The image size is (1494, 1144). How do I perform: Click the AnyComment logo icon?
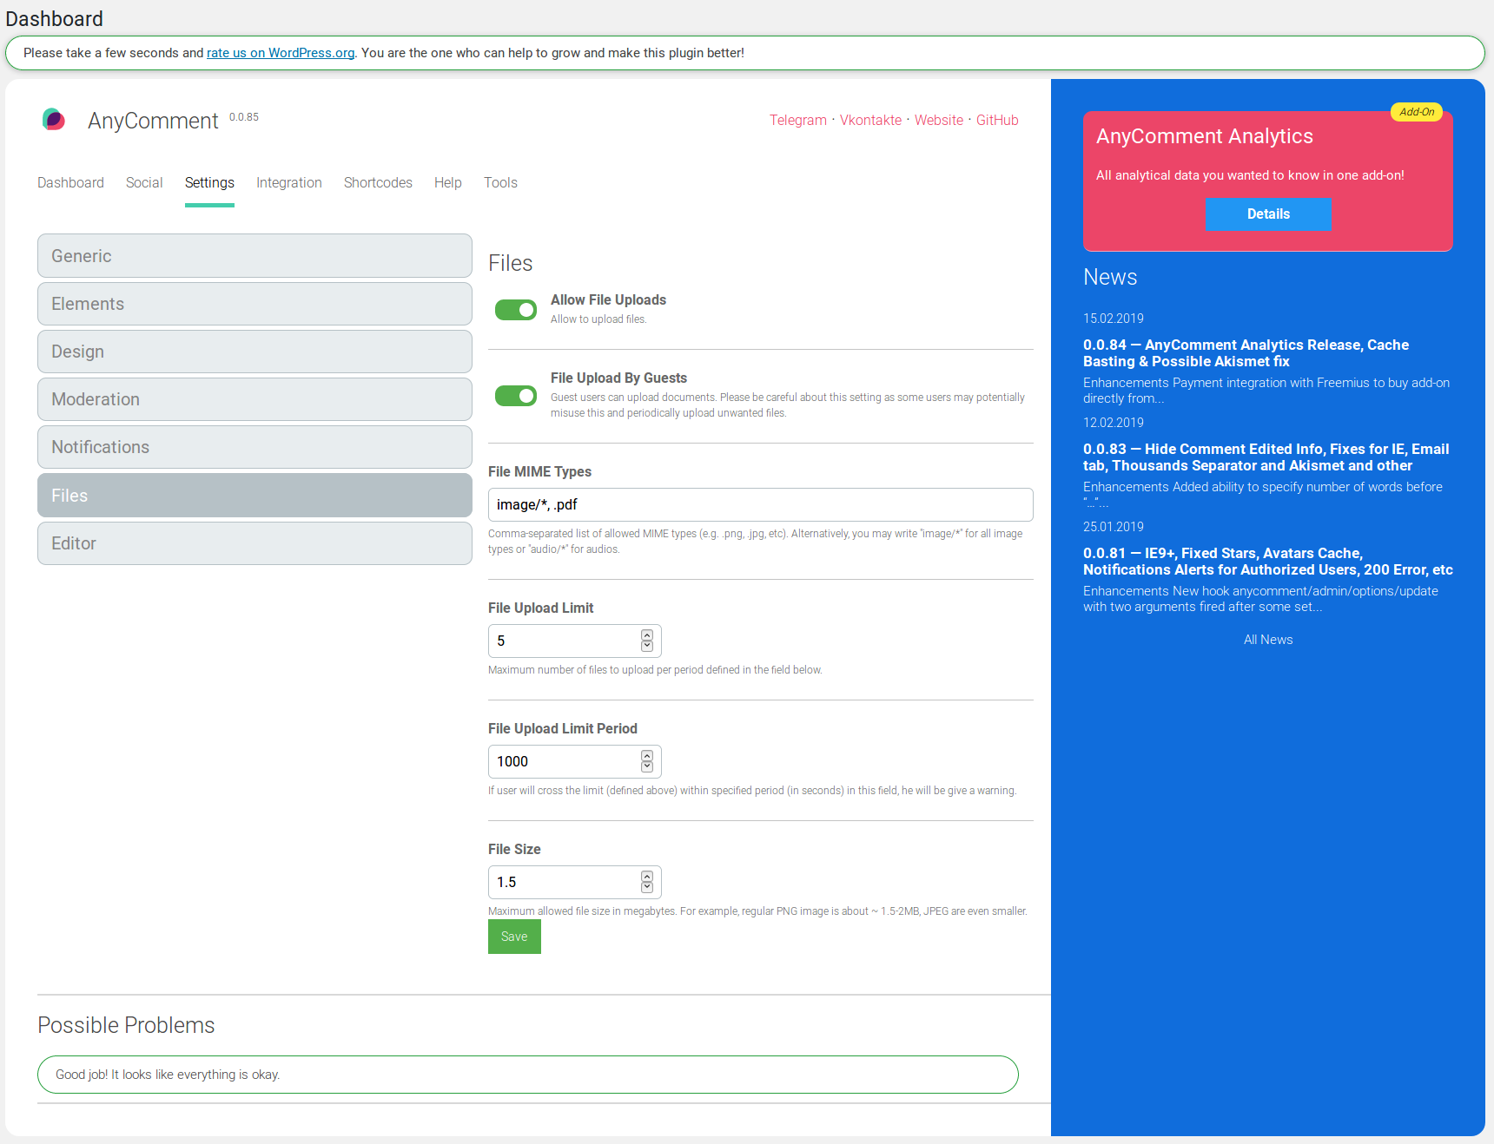point(54,119)
